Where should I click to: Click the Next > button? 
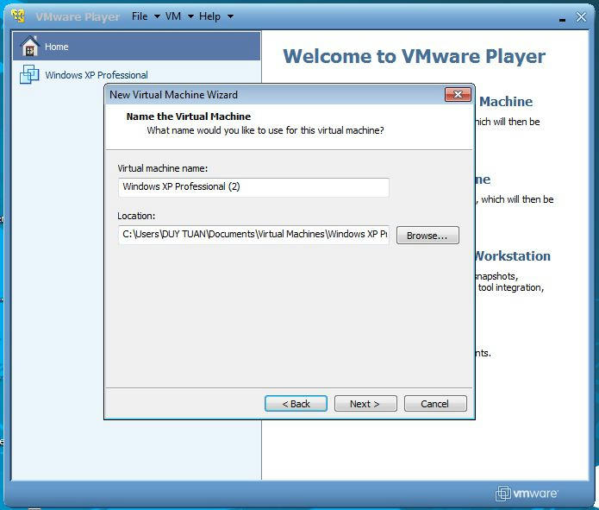pos(365,404)
